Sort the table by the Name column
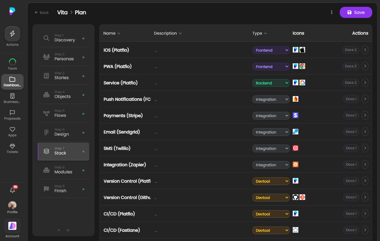The width and height of the screenshot is (380, 241). click(111, 33)
